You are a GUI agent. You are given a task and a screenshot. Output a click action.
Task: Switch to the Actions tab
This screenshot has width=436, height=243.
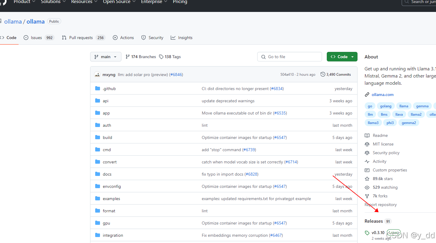123,38
